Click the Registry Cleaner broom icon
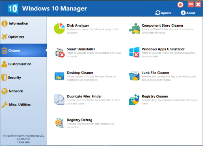 134,99
